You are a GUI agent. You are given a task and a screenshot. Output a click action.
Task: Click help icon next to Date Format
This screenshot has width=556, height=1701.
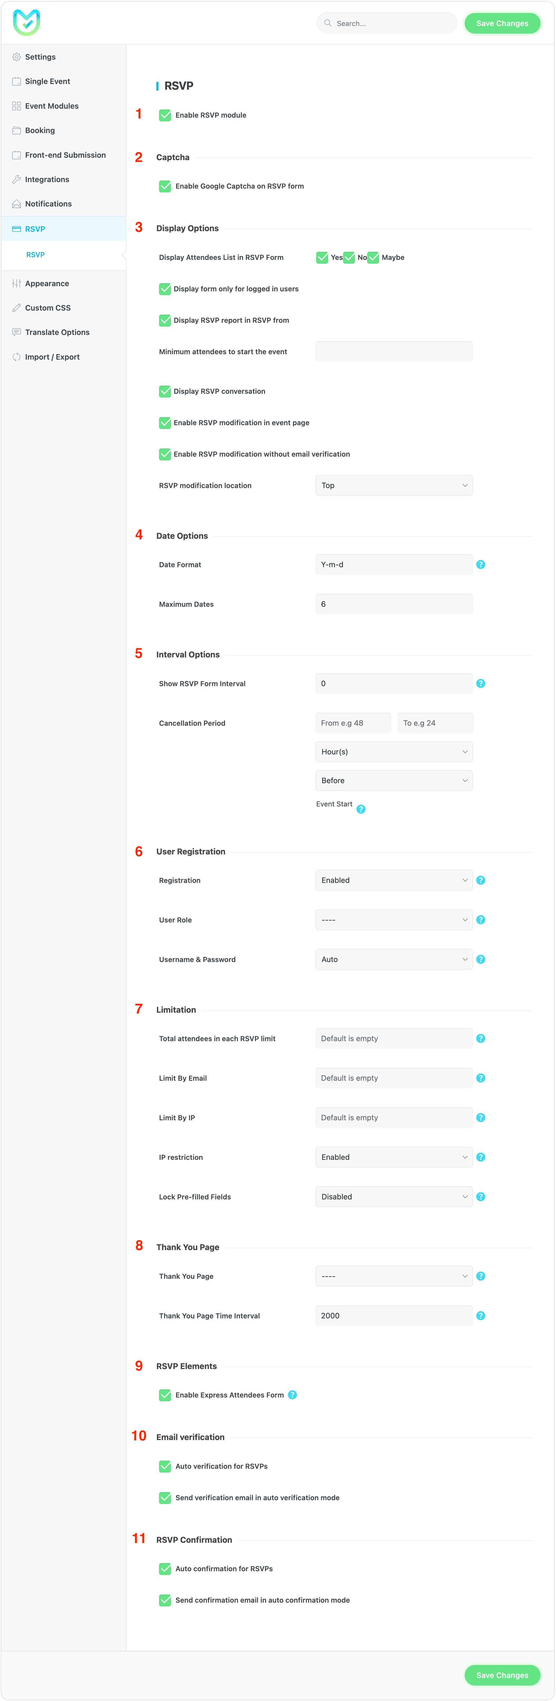[481, 564]
